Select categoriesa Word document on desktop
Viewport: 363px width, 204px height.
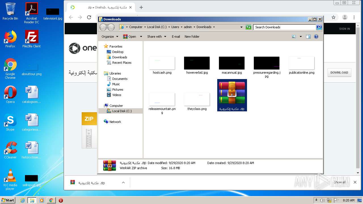pyautogui.click(x=31, y=122)
